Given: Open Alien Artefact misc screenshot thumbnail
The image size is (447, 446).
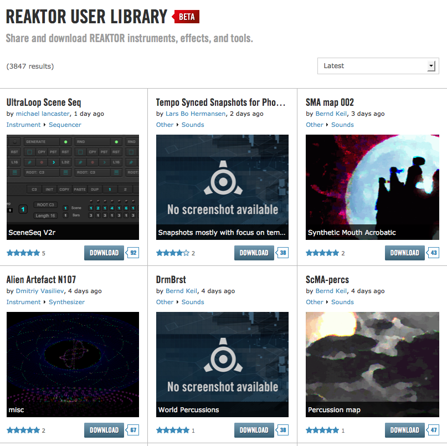Looking at the screenshot, I should pyautogui.click(x=73, y=365).
